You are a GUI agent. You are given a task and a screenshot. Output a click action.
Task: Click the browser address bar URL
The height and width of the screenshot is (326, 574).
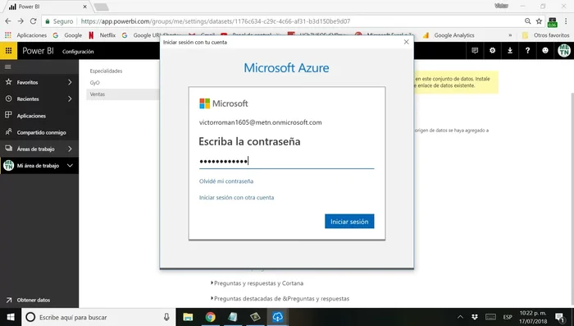[x=215, y=21]
